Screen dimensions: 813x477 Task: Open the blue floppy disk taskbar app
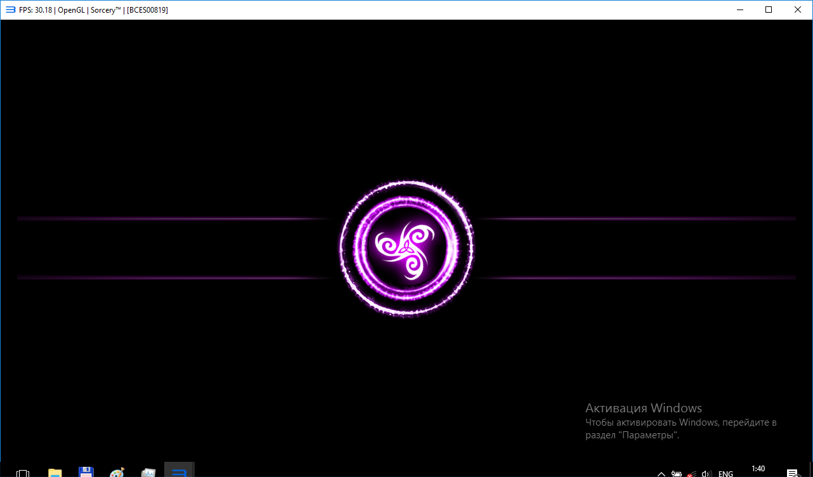86,473
